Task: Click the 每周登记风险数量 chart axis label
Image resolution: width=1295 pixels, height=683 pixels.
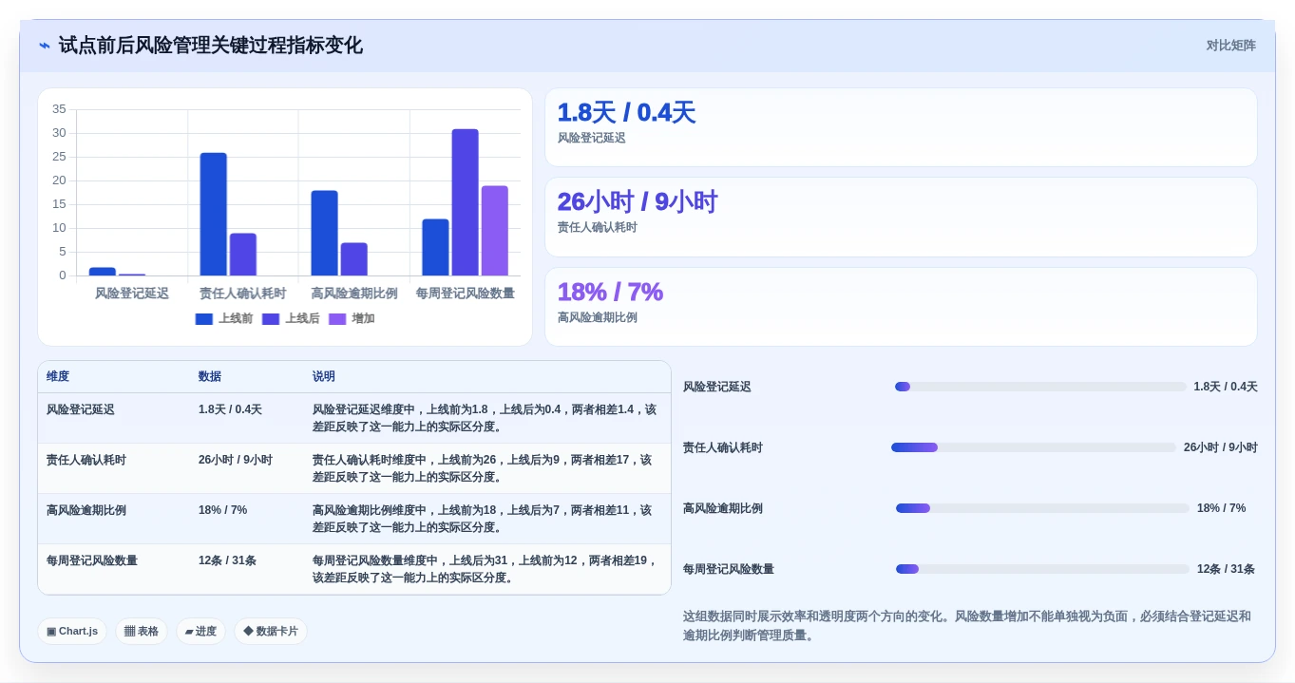Action: (466, 294)
